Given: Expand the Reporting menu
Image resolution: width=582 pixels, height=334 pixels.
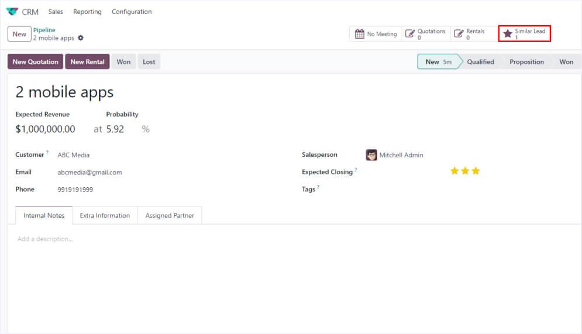Looking at the screenshot, I should pos(87,12).
